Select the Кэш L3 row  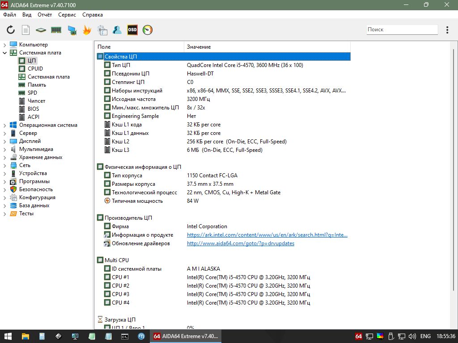click(x=224, y=150)
